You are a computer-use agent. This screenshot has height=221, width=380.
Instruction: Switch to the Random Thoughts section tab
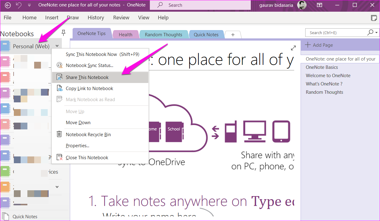pos(163,35)
